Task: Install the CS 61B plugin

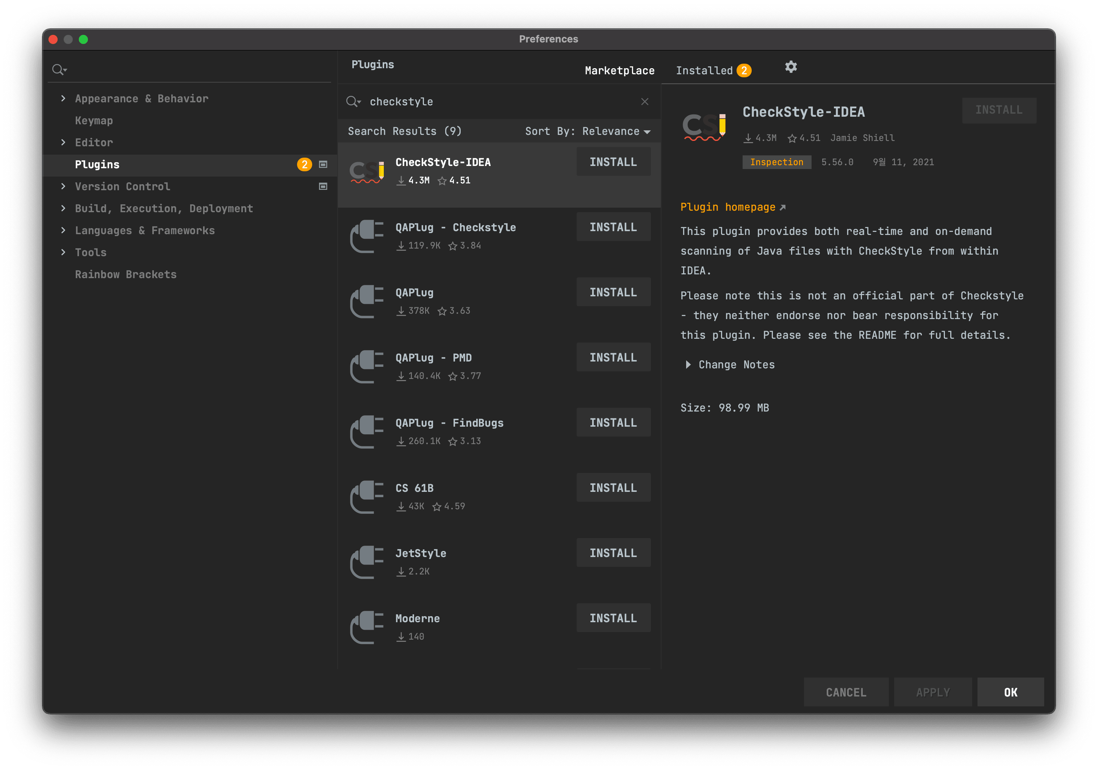Action: (x=613, y=487)
